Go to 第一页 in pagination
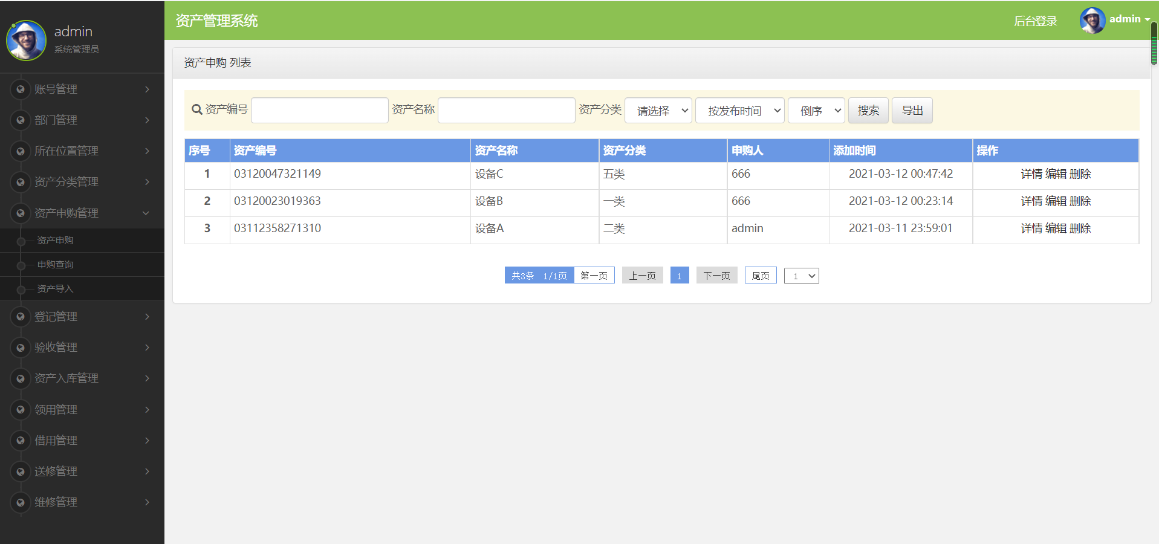The width and height of the screenshot is (1159, 544). point(594,276)
